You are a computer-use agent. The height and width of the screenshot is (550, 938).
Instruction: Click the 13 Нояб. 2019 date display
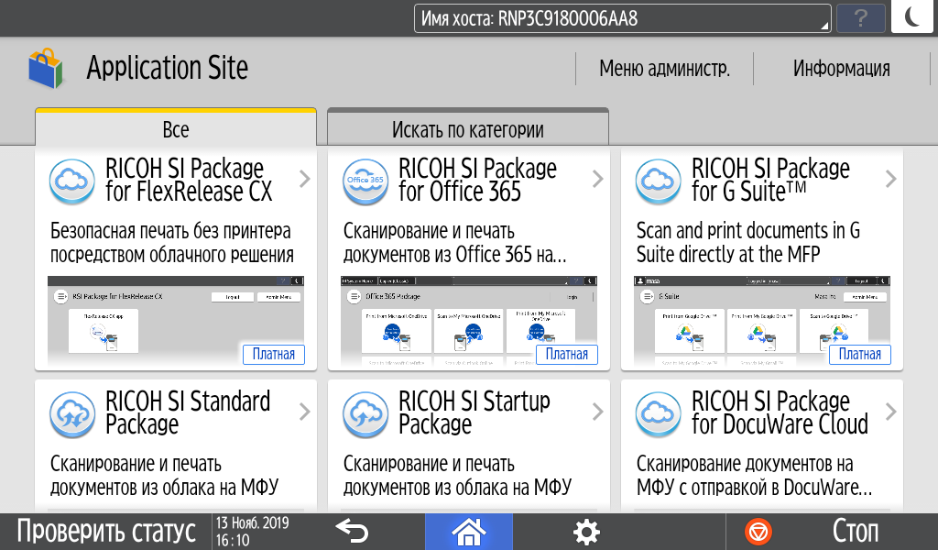(x=253, y=523)
